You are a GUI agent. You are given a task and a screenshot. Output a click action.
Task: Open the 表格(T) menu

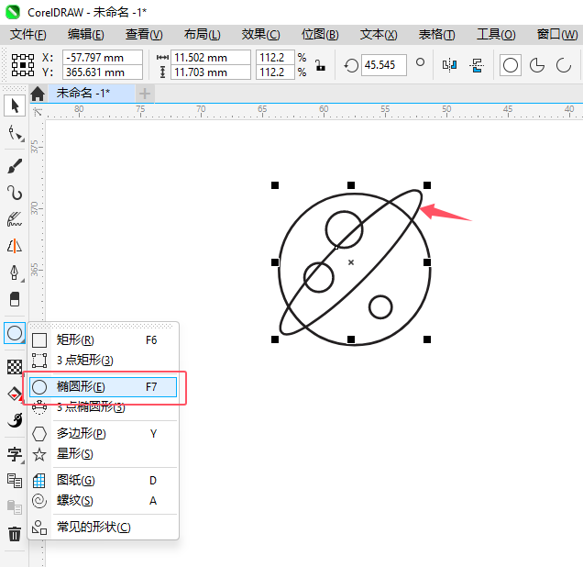[437, 35]
